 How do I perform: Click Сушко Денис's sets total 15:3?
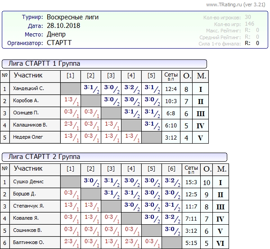(191, 182)
